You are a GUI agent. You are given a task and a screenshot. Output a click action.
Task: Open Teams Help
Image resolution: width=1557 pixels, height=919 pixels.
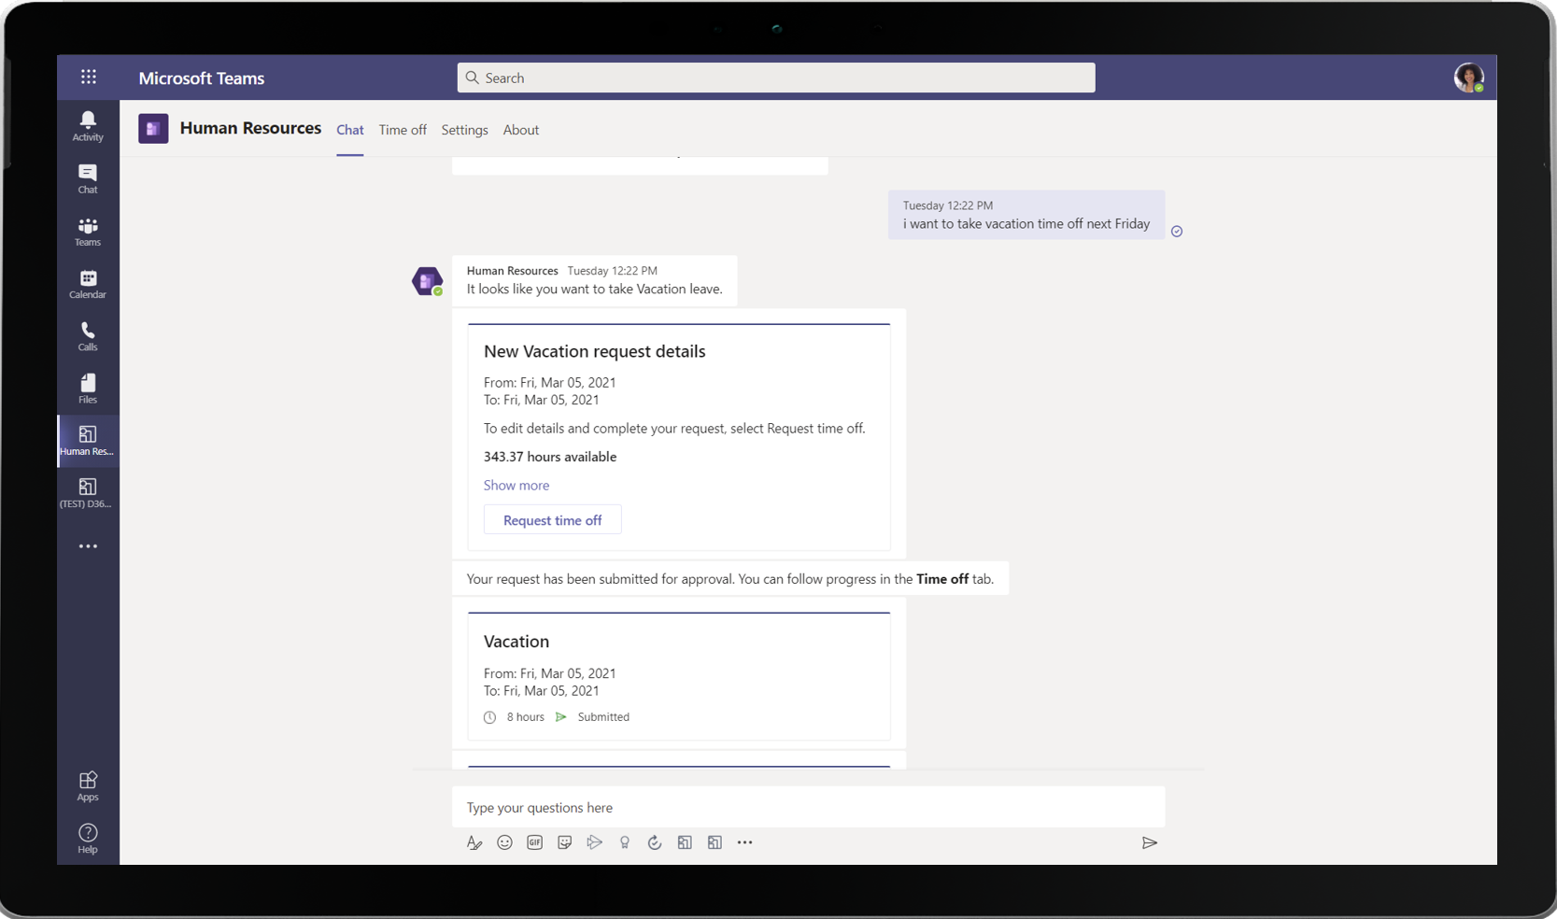point(87,836)
